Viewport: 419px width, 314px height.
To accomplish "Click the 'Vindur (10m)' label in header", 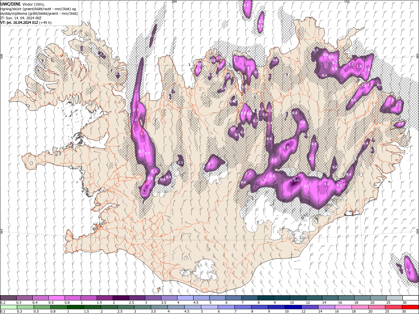I will pos(34,4).
